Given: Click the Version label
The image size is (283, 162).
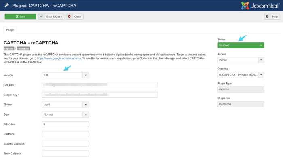Looking at the screenshot, I should coord(8,75).
